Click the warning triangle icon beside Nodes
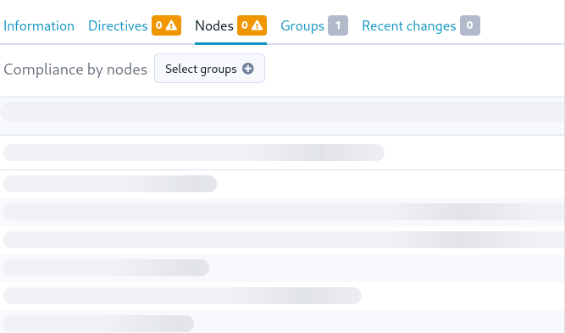The width and height of the screenshot is (565, 333). [x=258, y=25]
